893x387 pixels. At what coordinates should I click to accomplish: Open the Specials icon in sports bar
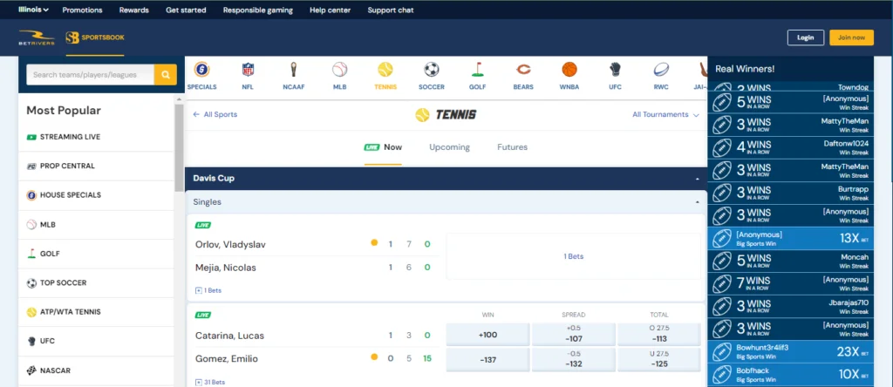pyautogui.click(x=201, y=71)
